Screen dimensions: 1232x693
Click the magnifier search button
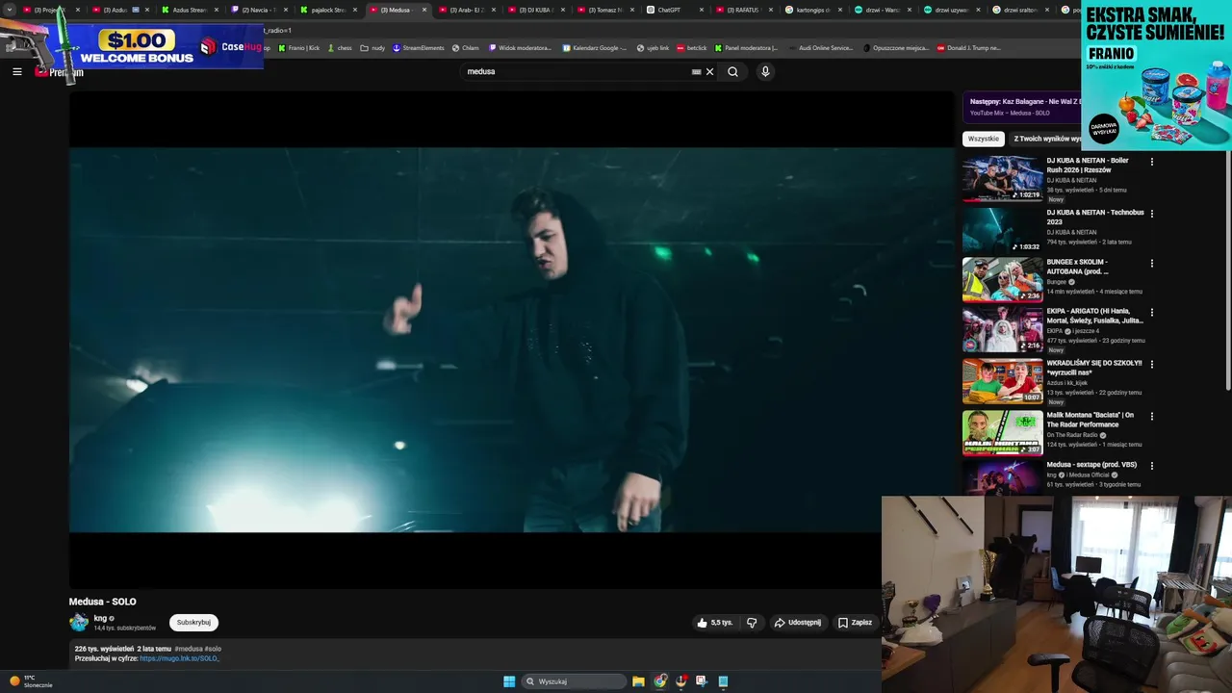(732, 71)
